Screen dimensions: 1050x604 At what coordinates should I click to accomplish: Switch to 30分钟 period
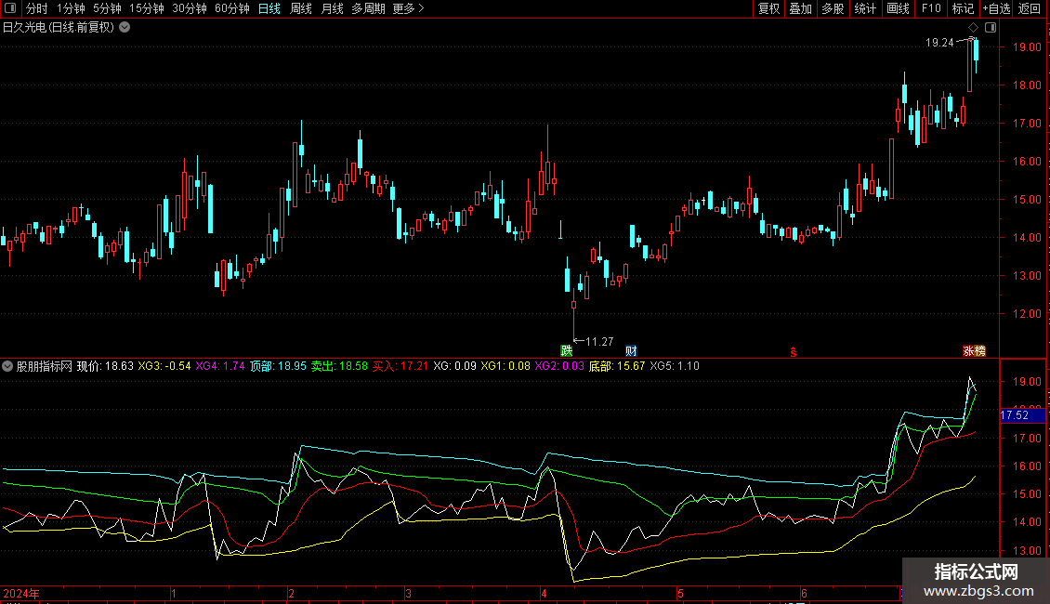coord(189,8)
